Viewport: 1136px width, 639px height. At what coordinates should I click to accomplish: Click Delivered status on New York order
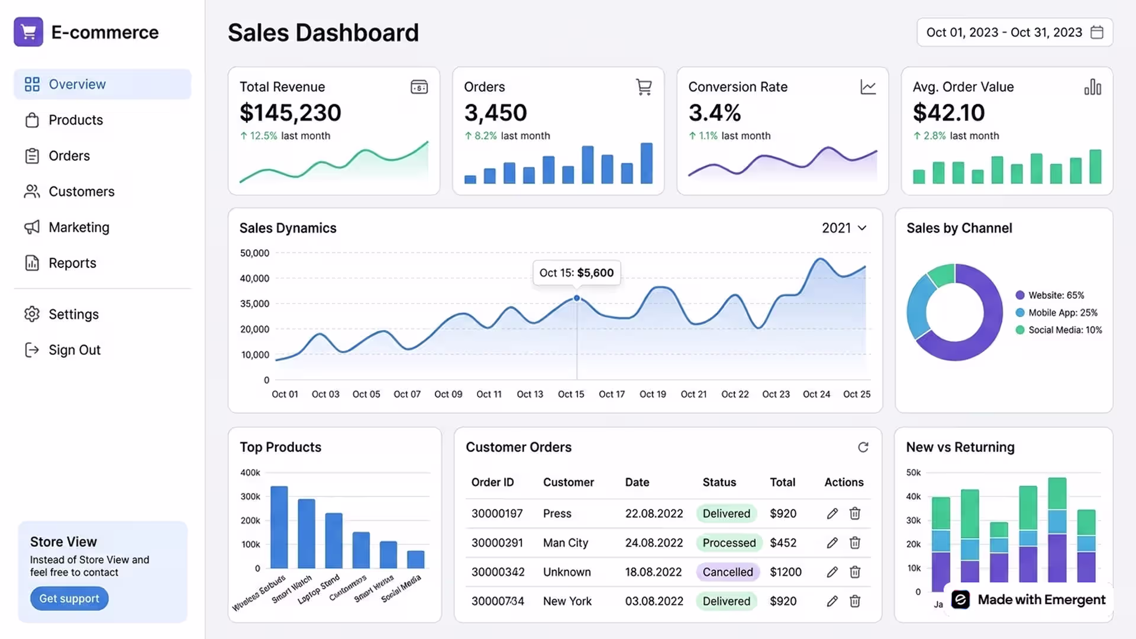click(x=726, y=601)
